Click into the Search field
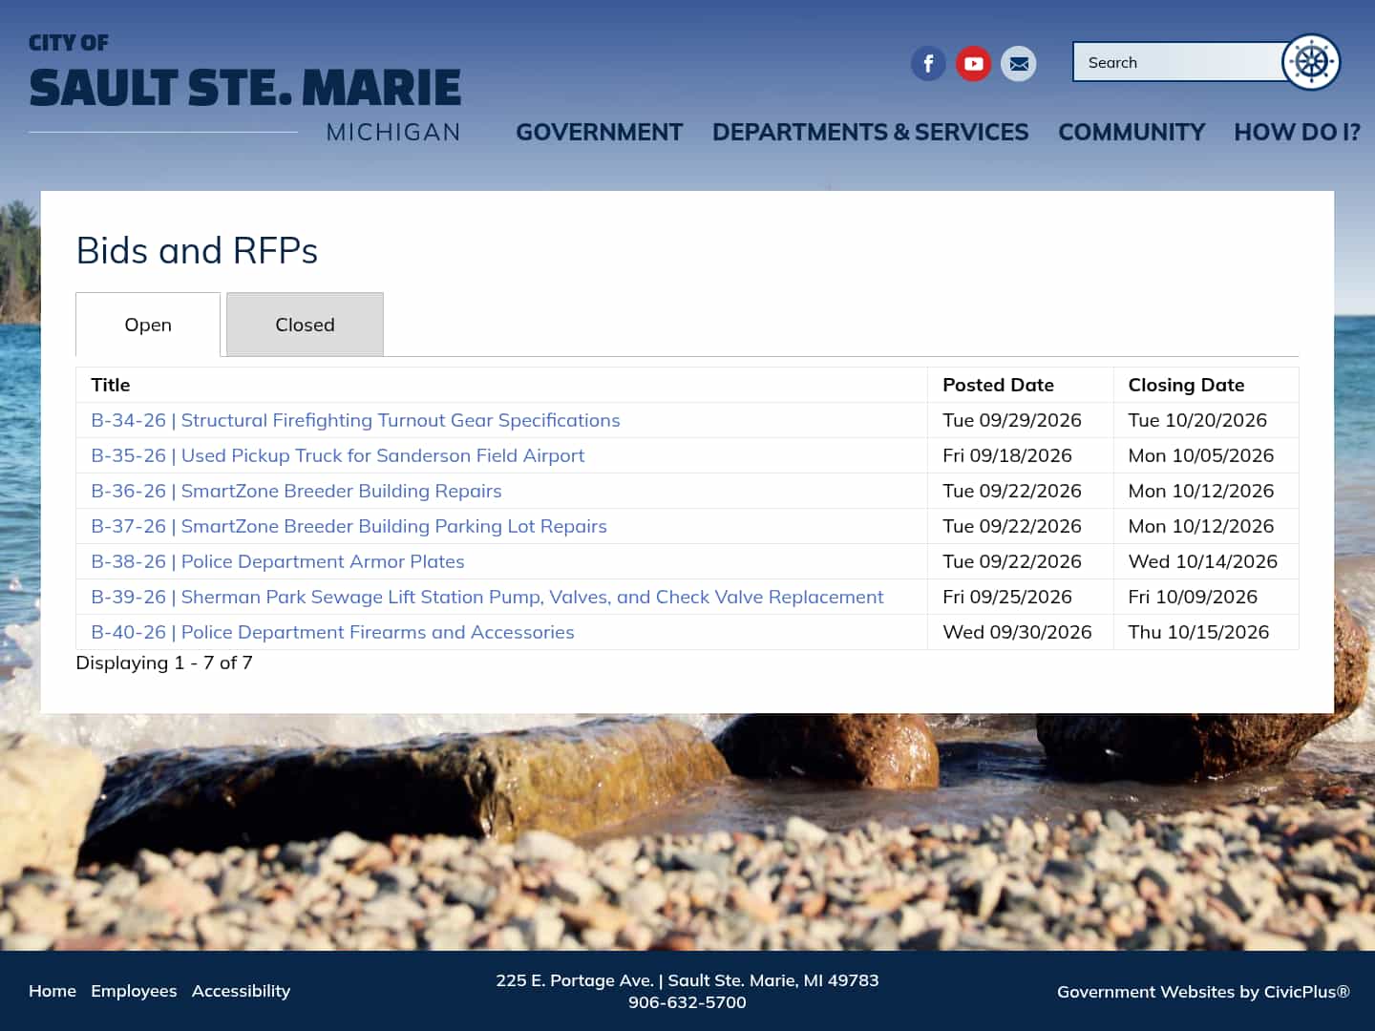This screenshot has width=1375, height=1031. click(1177, 62)
